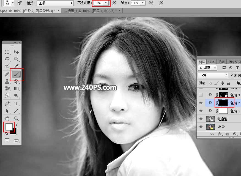Select the Dodge tool
Viewport: 241px width, 176px height.
pos(16,96)
